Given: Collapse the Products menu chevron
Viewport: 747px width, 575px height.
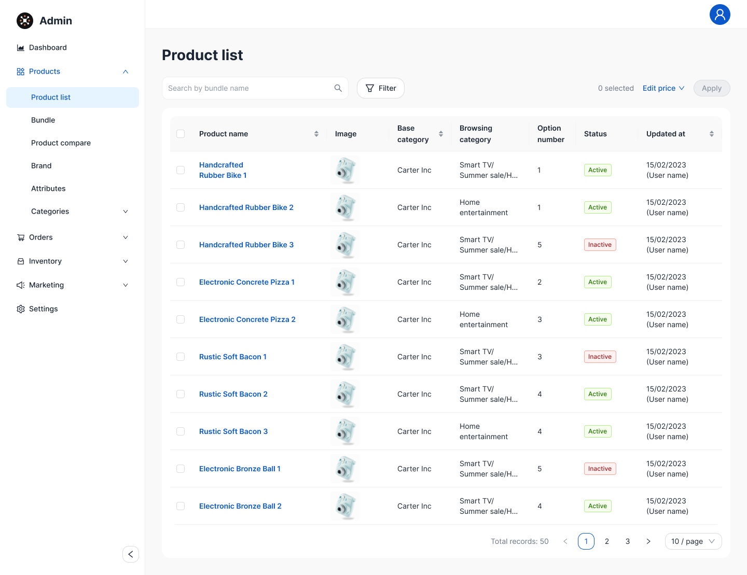Looking at the screenshot, I should [126, 72].
